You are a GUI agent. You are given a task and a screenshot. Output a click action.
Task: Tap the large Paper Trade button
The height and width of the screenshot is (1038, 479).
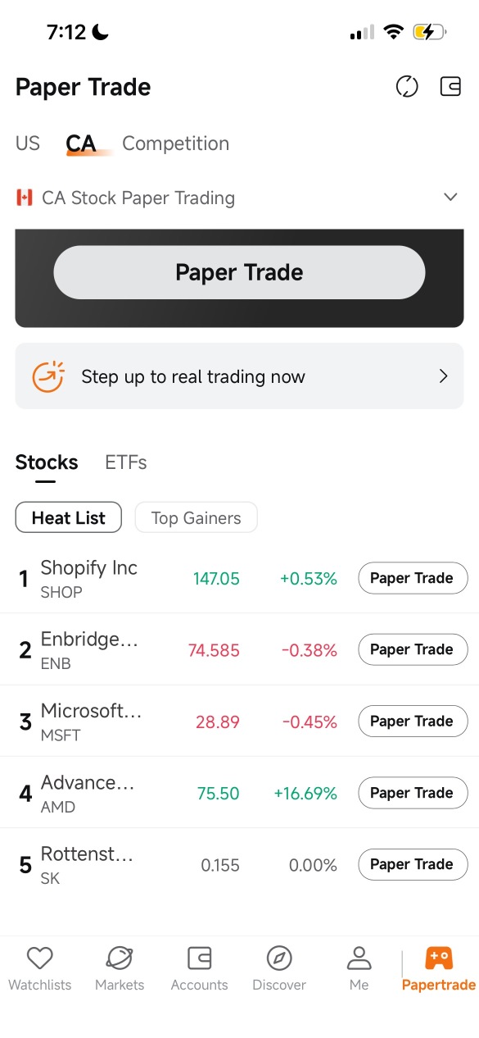coord(239,272)
